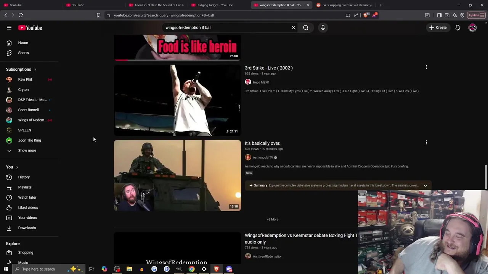
Task: Open Asmongold TV channel
Action: pyautogui.click(x=263, y=158)
